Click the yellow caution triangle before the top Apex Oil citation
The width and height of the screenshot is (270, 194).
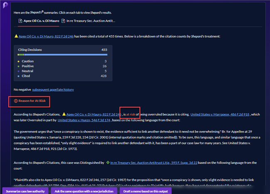coord(16,36)
